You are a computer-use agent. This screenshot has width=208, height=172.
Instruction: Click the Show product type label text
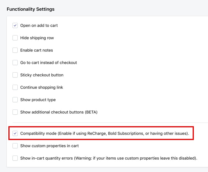38,100
